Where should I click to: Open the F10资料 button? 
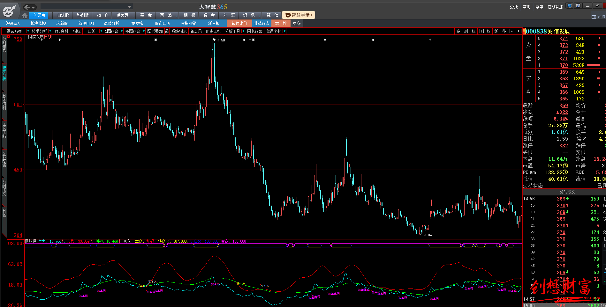pyautogui.click(x=61, y=31)
